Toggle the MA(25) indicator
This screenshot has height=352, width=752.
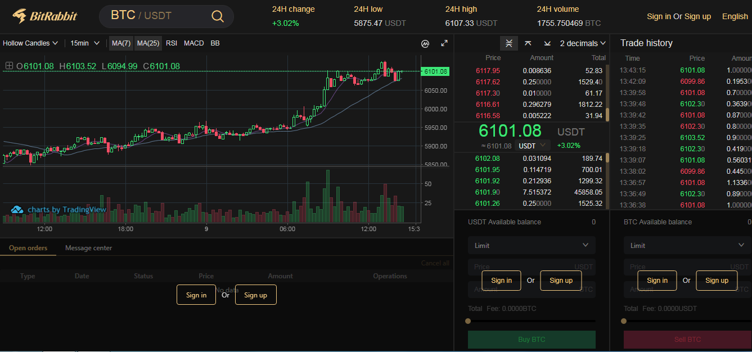pyautogui.click(x=148, y=43)
